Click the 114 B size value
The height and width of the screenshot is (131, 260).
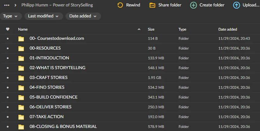coord(153,39)
